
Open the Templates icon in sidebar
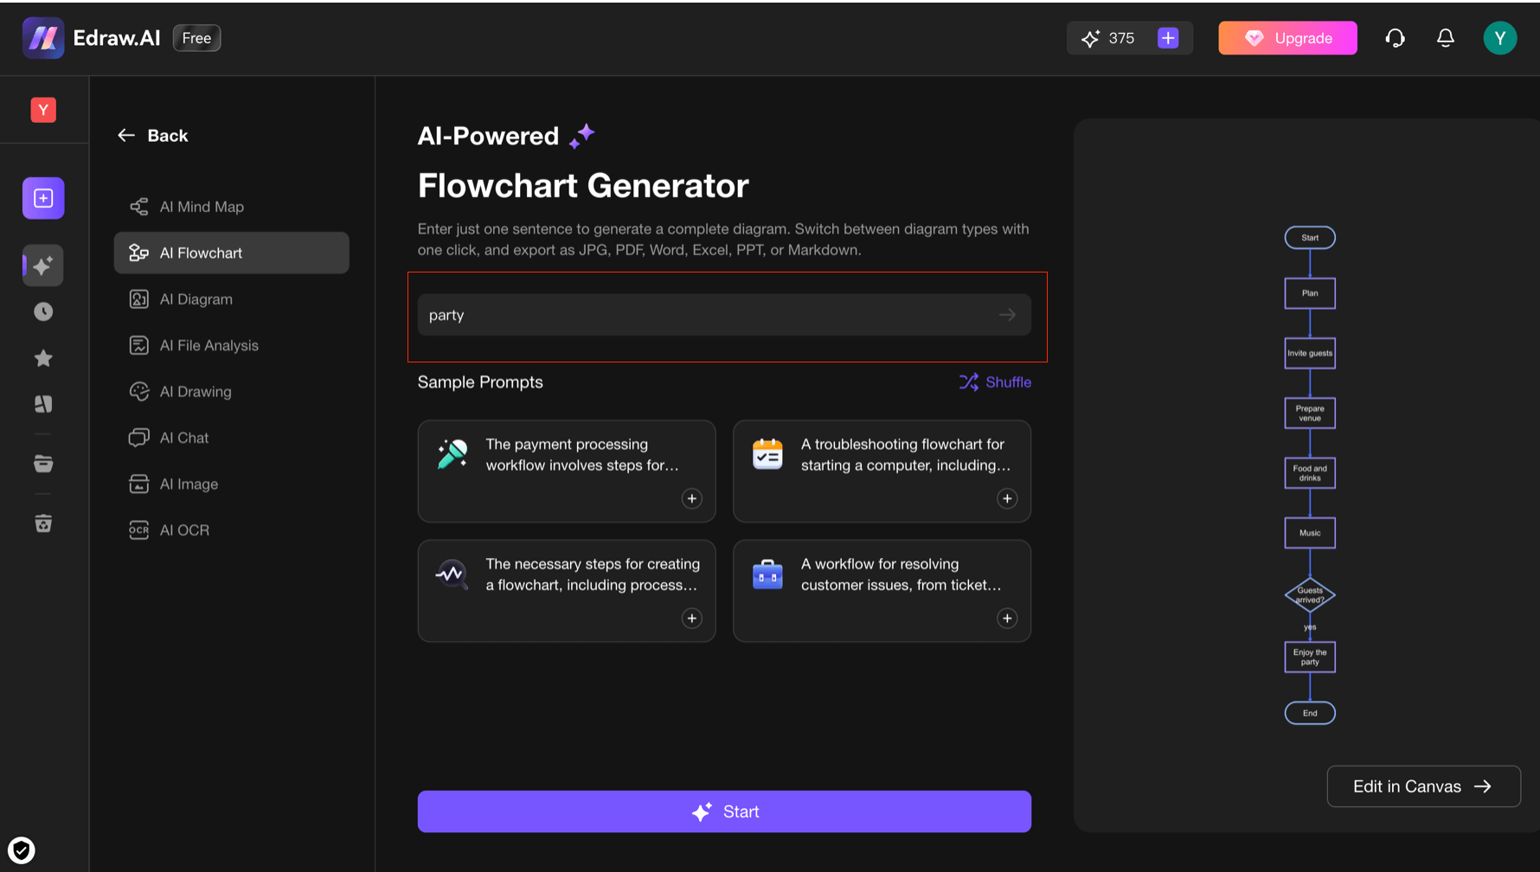pyautogui.click(x=43, y=404)
